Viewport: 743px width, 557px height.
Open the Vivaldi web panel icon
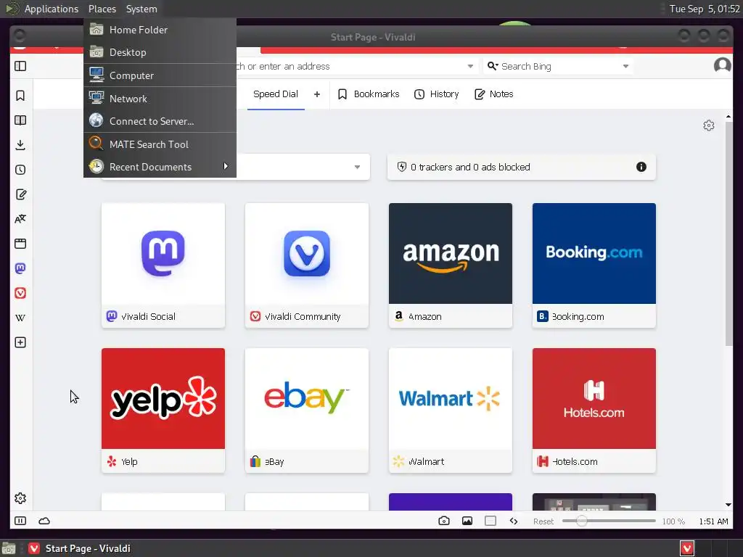[20, 293]
